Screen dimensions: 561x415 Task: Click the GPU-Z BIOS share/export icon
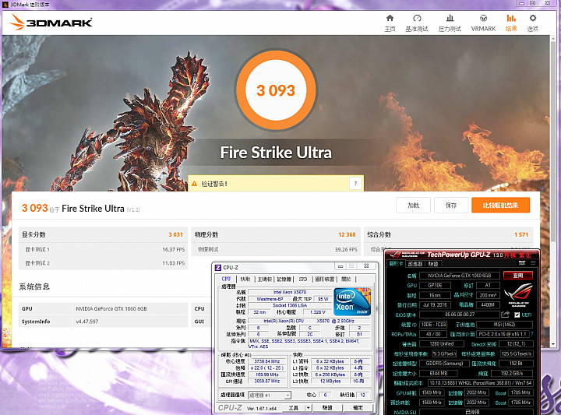pyautogui.click(x=505, y=315)
